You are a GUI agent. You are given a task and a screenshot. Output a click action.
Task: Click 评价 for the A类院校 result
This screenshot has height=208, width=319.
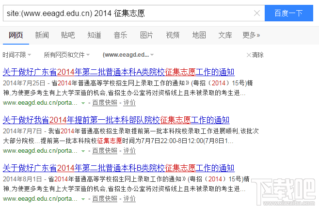[x=129, y=103]
